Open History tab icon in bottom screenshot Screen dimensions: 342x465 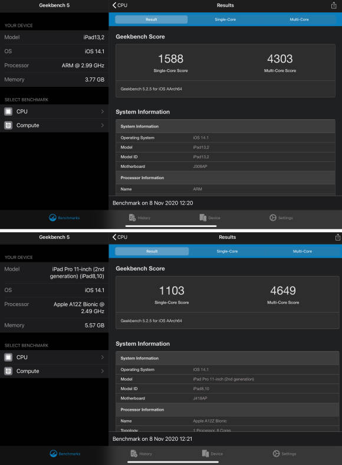[134, 454]
